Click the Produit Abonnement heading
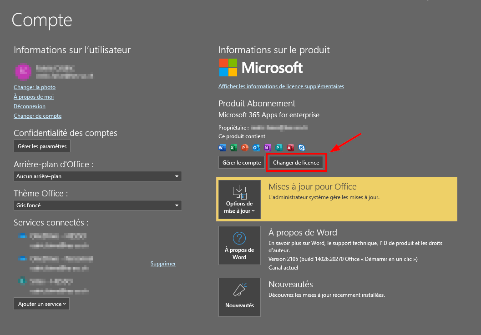This screenshot has height=335, width=481. tap(257, 104)
